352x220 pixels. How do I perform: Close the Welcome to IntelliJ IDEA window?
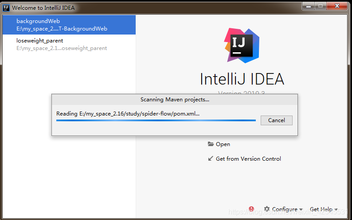pyautogui.click(x=337, y=6)
